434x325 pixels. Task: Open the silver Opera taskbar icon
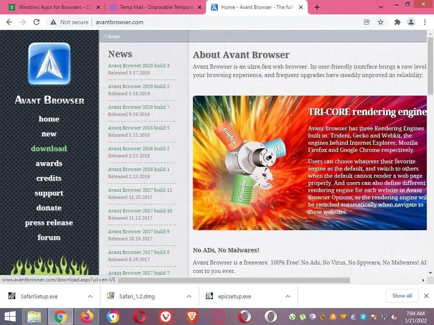tap(271, 317)
